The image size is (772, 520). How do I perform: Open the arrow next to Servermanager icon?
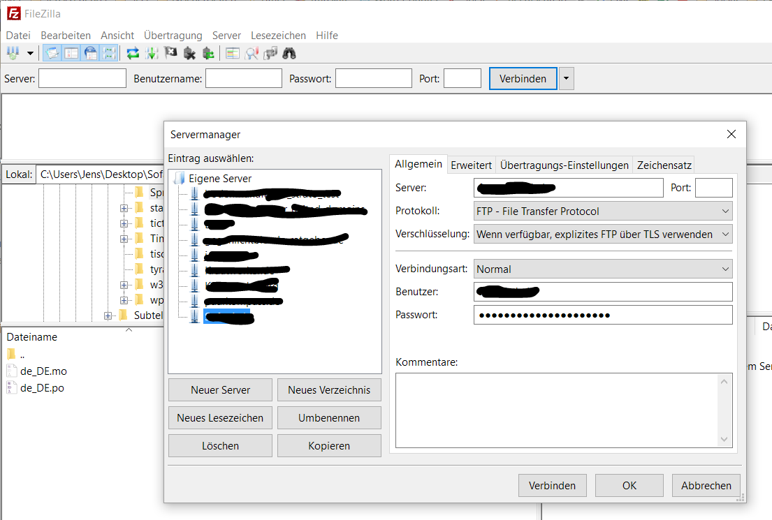[30, 53]
